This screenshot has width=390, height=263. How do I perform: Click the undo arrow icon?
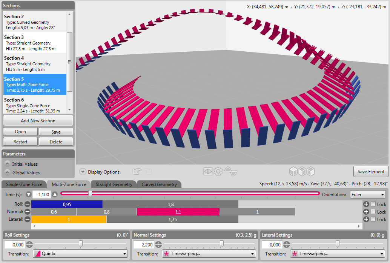point(137,172)
